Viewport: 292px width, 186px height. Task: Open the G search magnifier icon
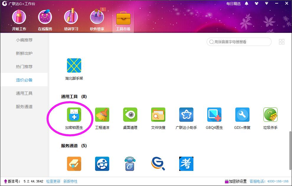(158, 164)
